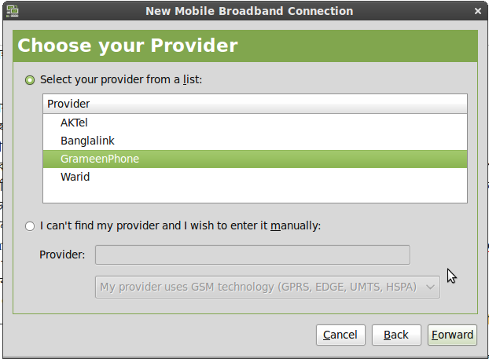
Task: Click the manual Provider name text field
Action: [x=252, y=255]
